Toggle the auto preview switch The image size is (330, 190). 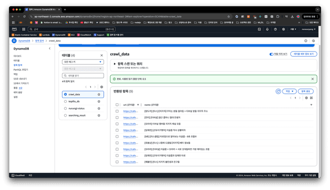pos(271,54)
